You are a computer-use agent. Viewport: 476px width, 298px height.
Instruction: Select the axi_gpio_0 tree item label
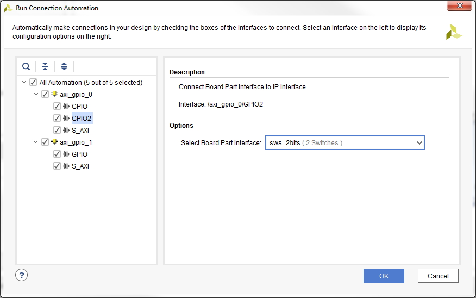tap(76, 95)
